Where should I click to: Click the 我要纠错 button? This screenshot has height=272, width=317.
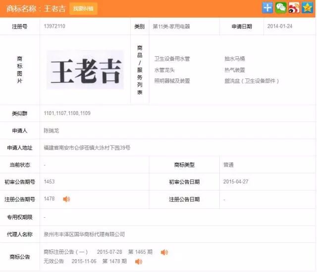click(83, 9)
